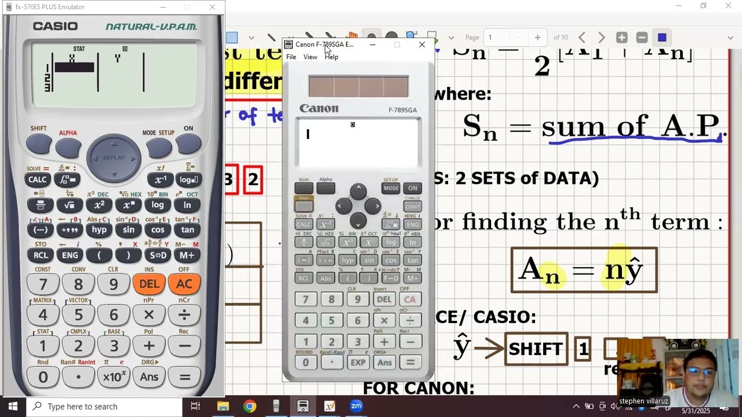The width and height of the screenshot is (742, 417).
Task: Click the F↔D key on the Canon calculator
Action: tap(391, 279)
